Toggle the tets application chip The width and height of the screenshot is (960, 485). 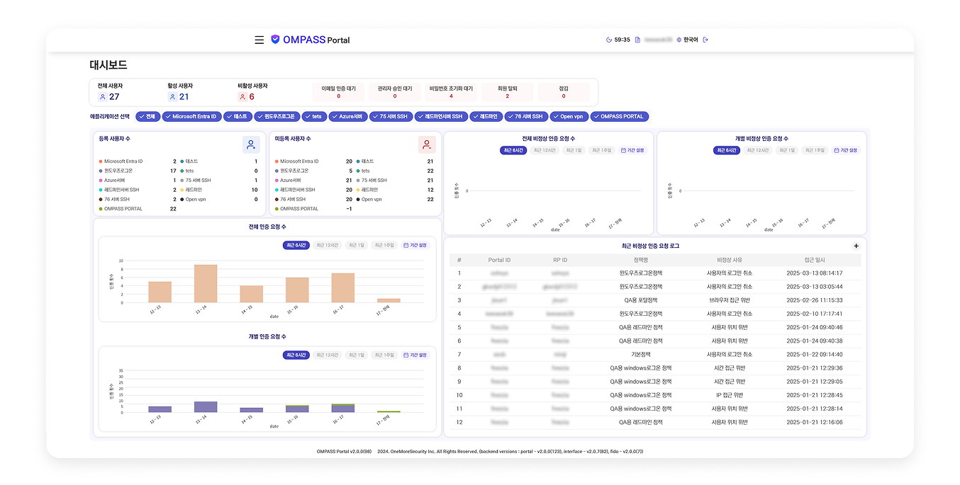pyautogui.click(x=314, y=117)
